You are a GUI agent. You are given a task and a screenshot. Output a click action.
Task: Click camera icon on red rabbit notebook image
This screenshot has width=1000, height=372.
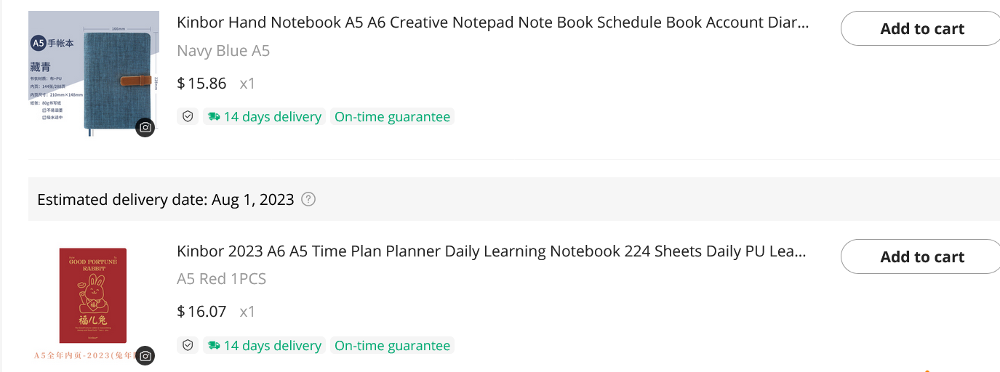tap(145, 355)
